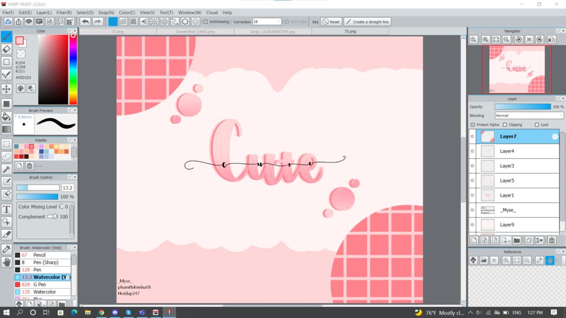Choose the Pencil brush
566x318 pixels.
43,255
